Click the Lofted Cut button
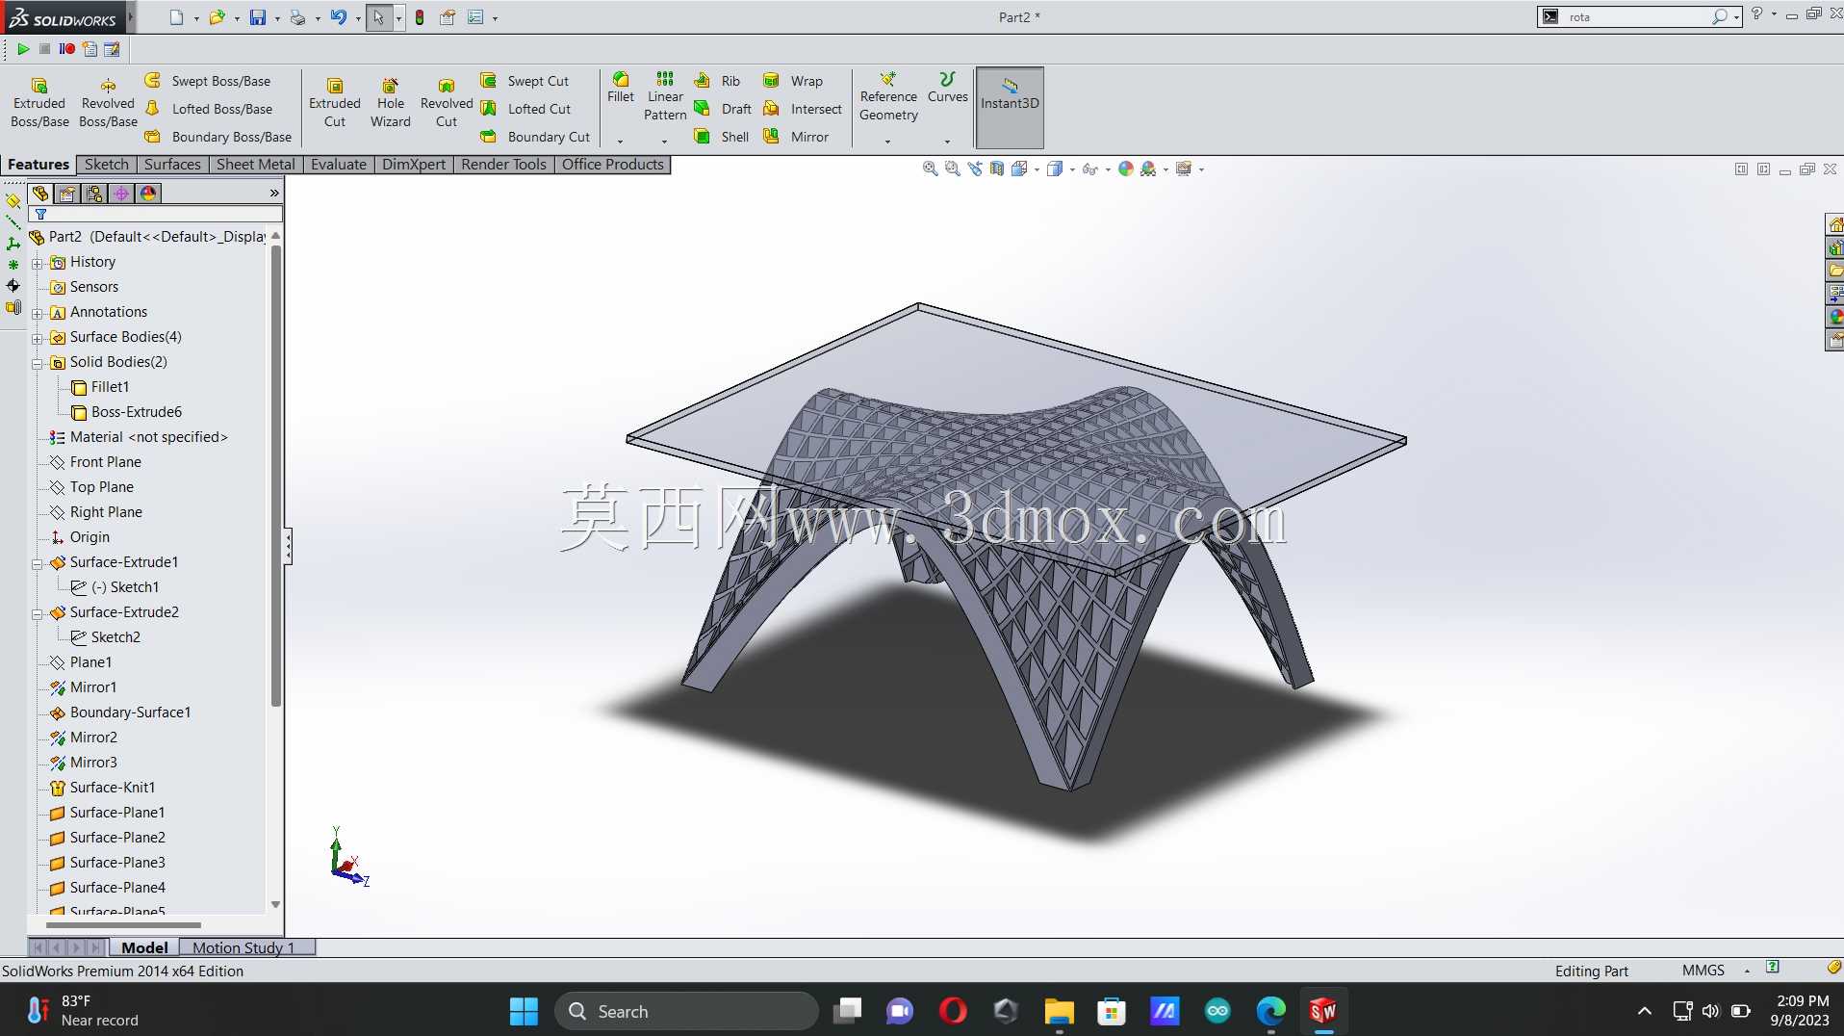Image resolution: width=1844 pixels, height=1036 pixels. pyautogui.click(x=526, y=109)
